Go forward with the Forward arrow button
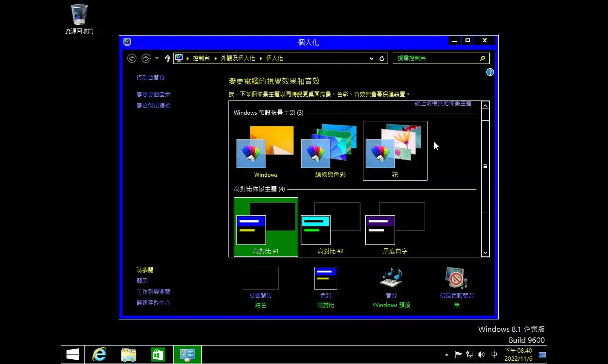The image size is (608, 364). point(146,58)
